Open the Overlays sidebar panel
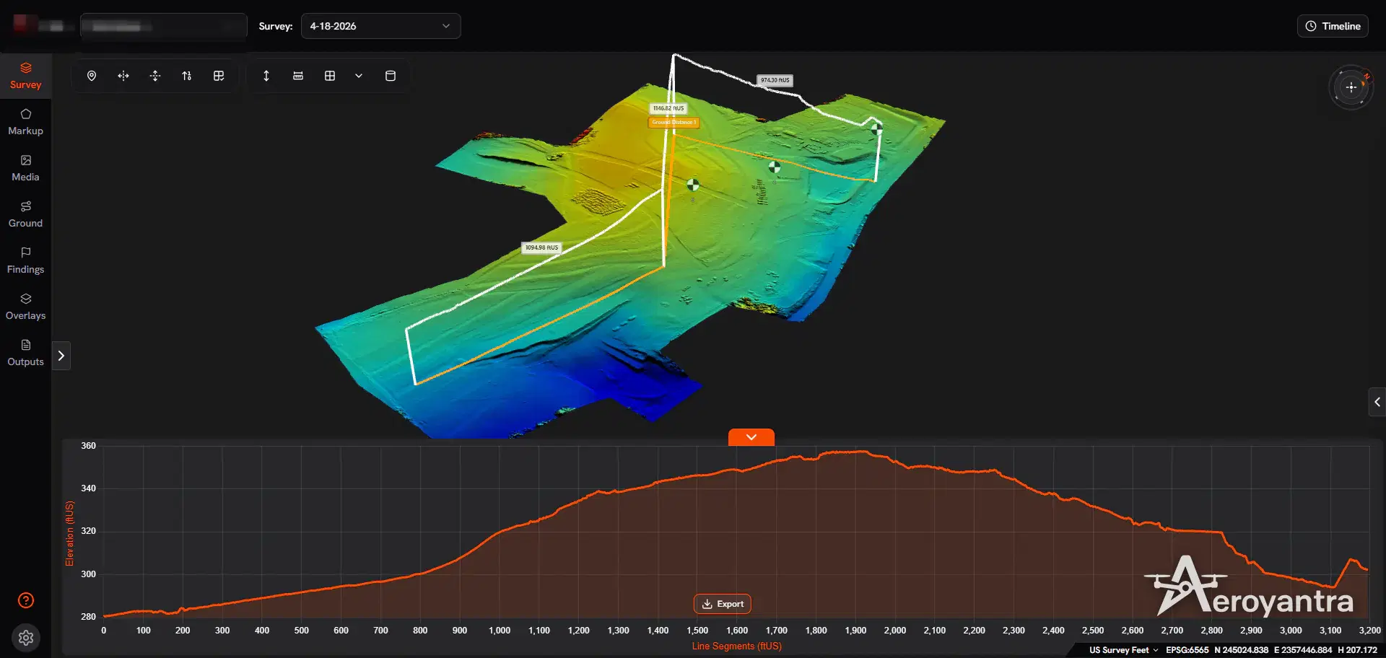This screenshot has width=1386, height=658. click(x=25, y=307)
